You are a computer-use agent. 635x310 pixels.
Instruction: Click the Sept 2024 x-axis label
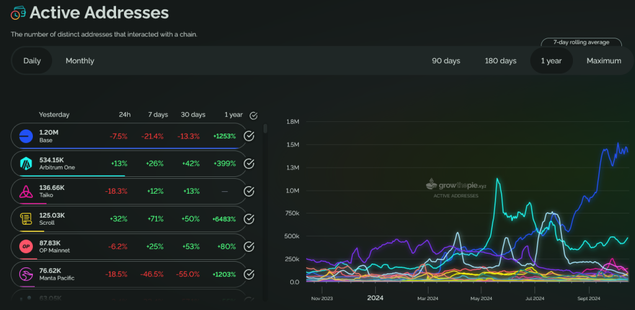tap(589, 299)
